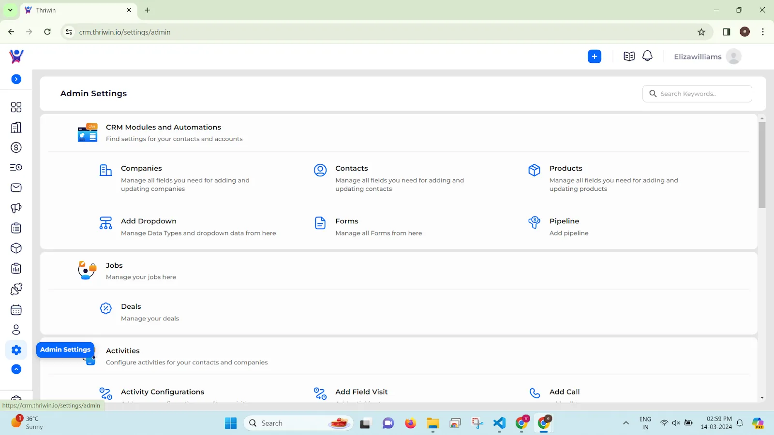This screenshot has height=435, width=774.
Task: Open the Elizawilliams profile menu
Action: [x=698, y=57]
